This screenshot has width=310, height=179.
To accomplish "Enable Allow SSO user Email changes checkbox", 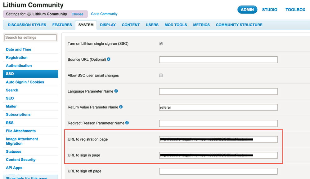I will tap(161, 75).
